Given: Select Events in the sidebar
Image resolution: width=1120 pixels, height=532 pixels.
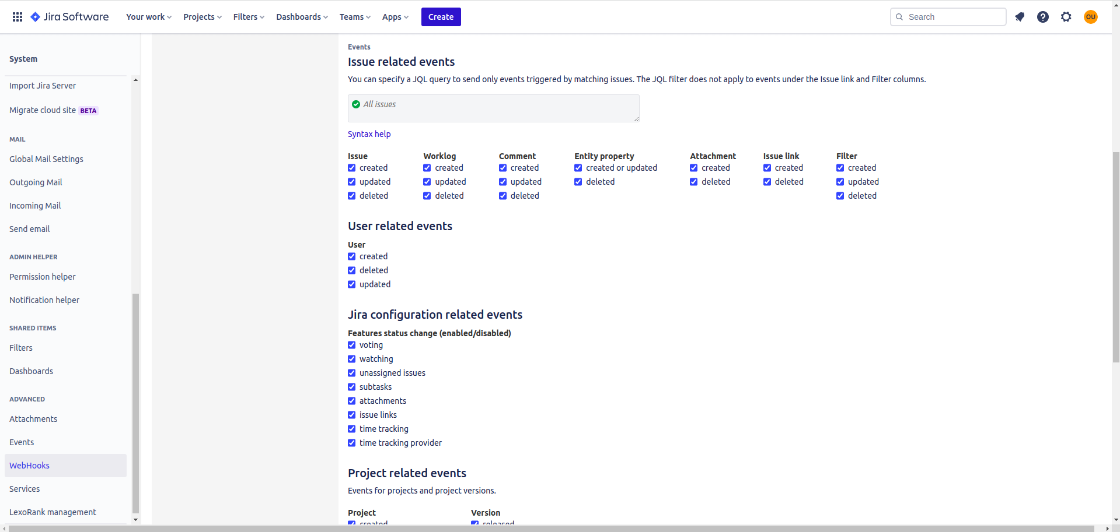Looking at the screenshot, I should click(22, 442).
